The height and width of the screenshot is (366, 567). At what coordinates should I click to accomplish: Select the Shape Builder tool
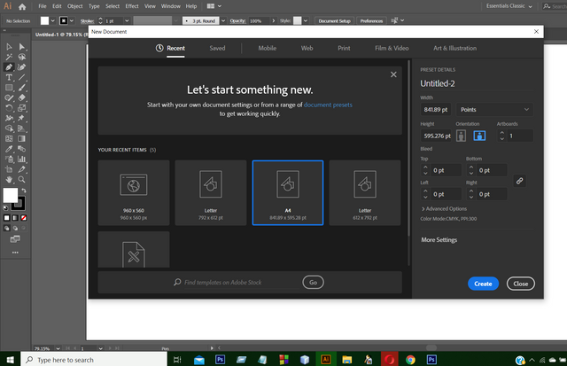[9, 128]
